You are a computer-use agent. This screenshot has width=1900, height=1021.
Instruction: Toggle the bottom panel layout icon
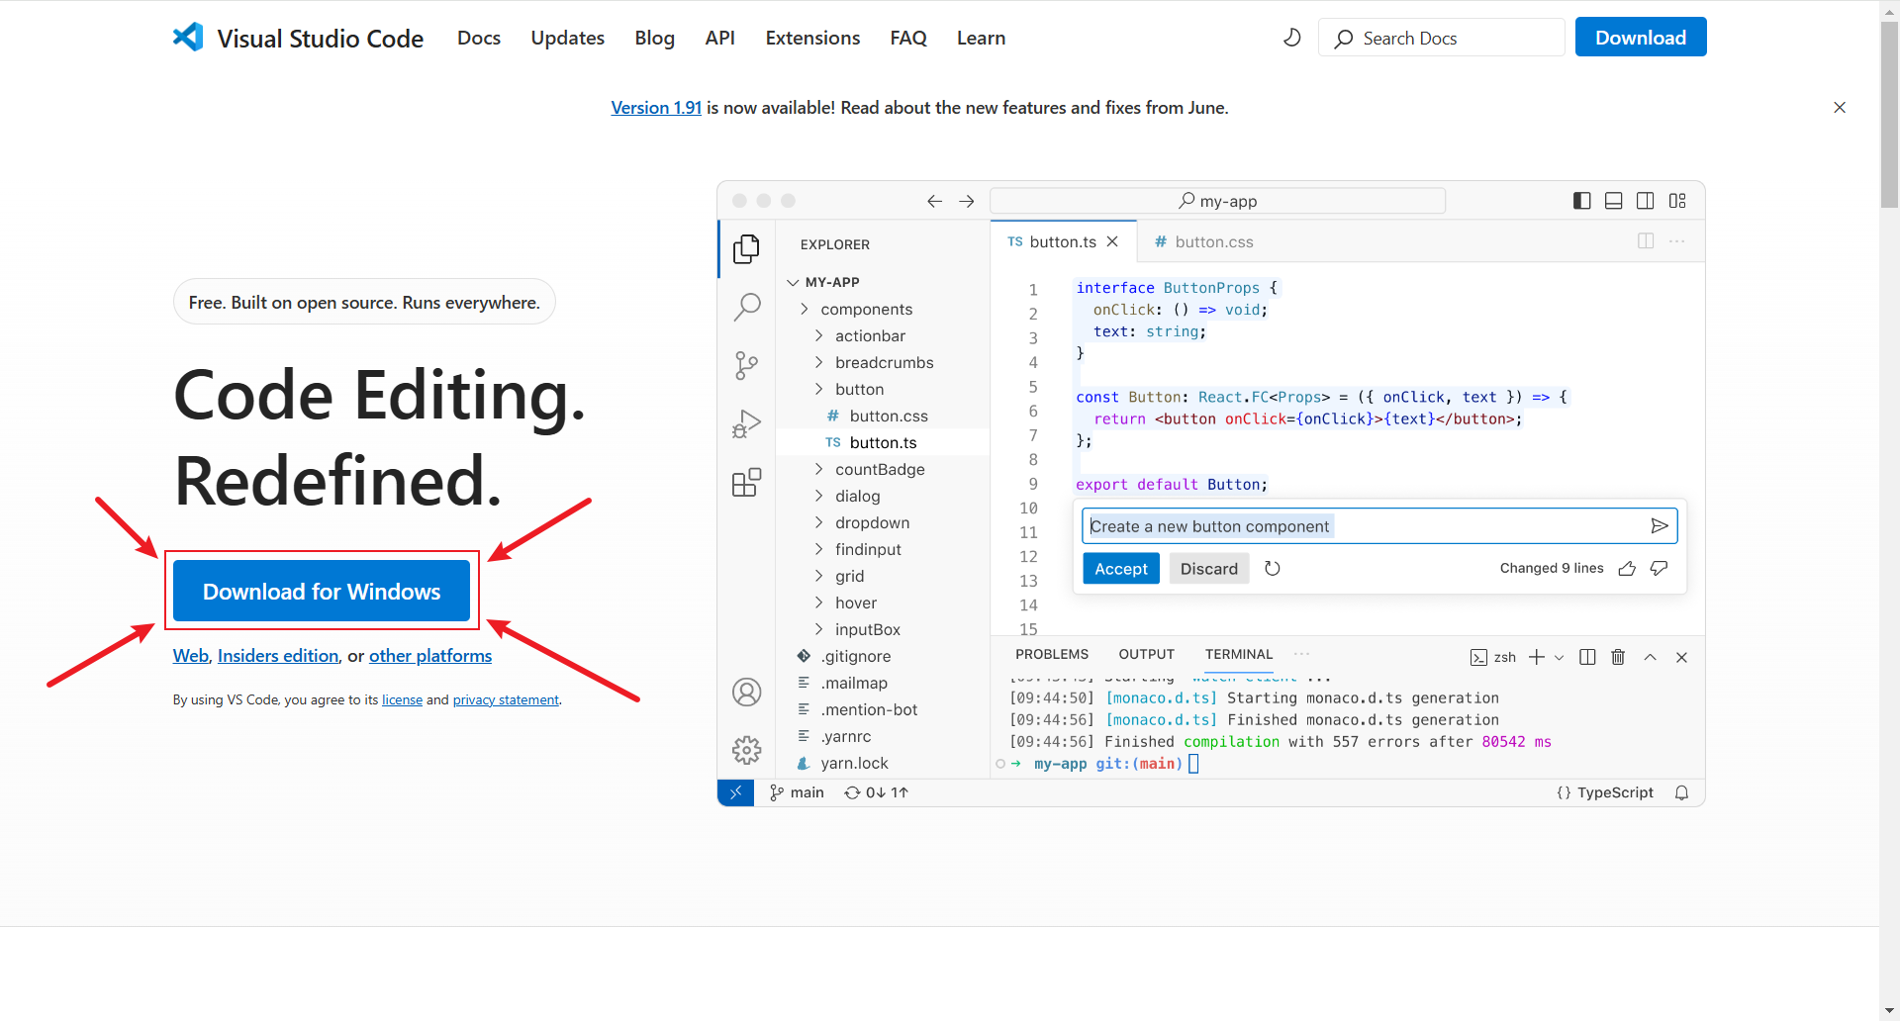pos(1613,201)
